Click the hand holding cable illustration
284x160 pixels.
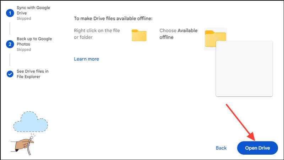(23, 145)
